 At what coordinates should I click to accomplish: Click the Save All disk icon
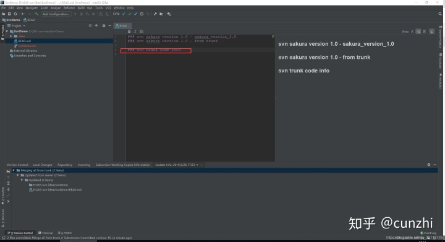point(9,14)
